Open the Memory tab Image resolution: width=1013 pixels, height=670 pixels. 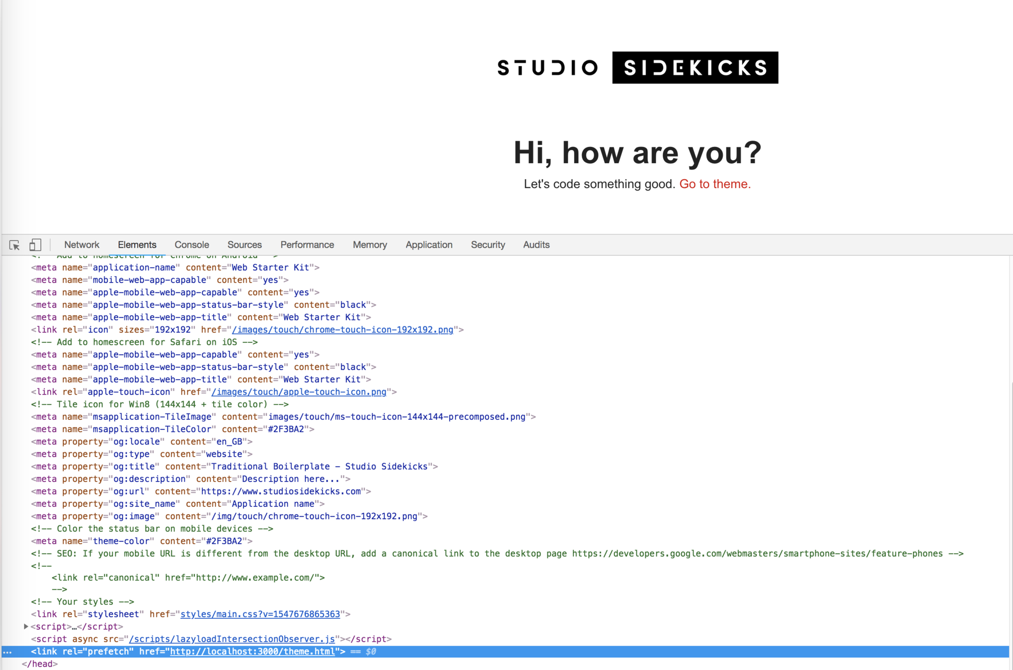(369, 245)
